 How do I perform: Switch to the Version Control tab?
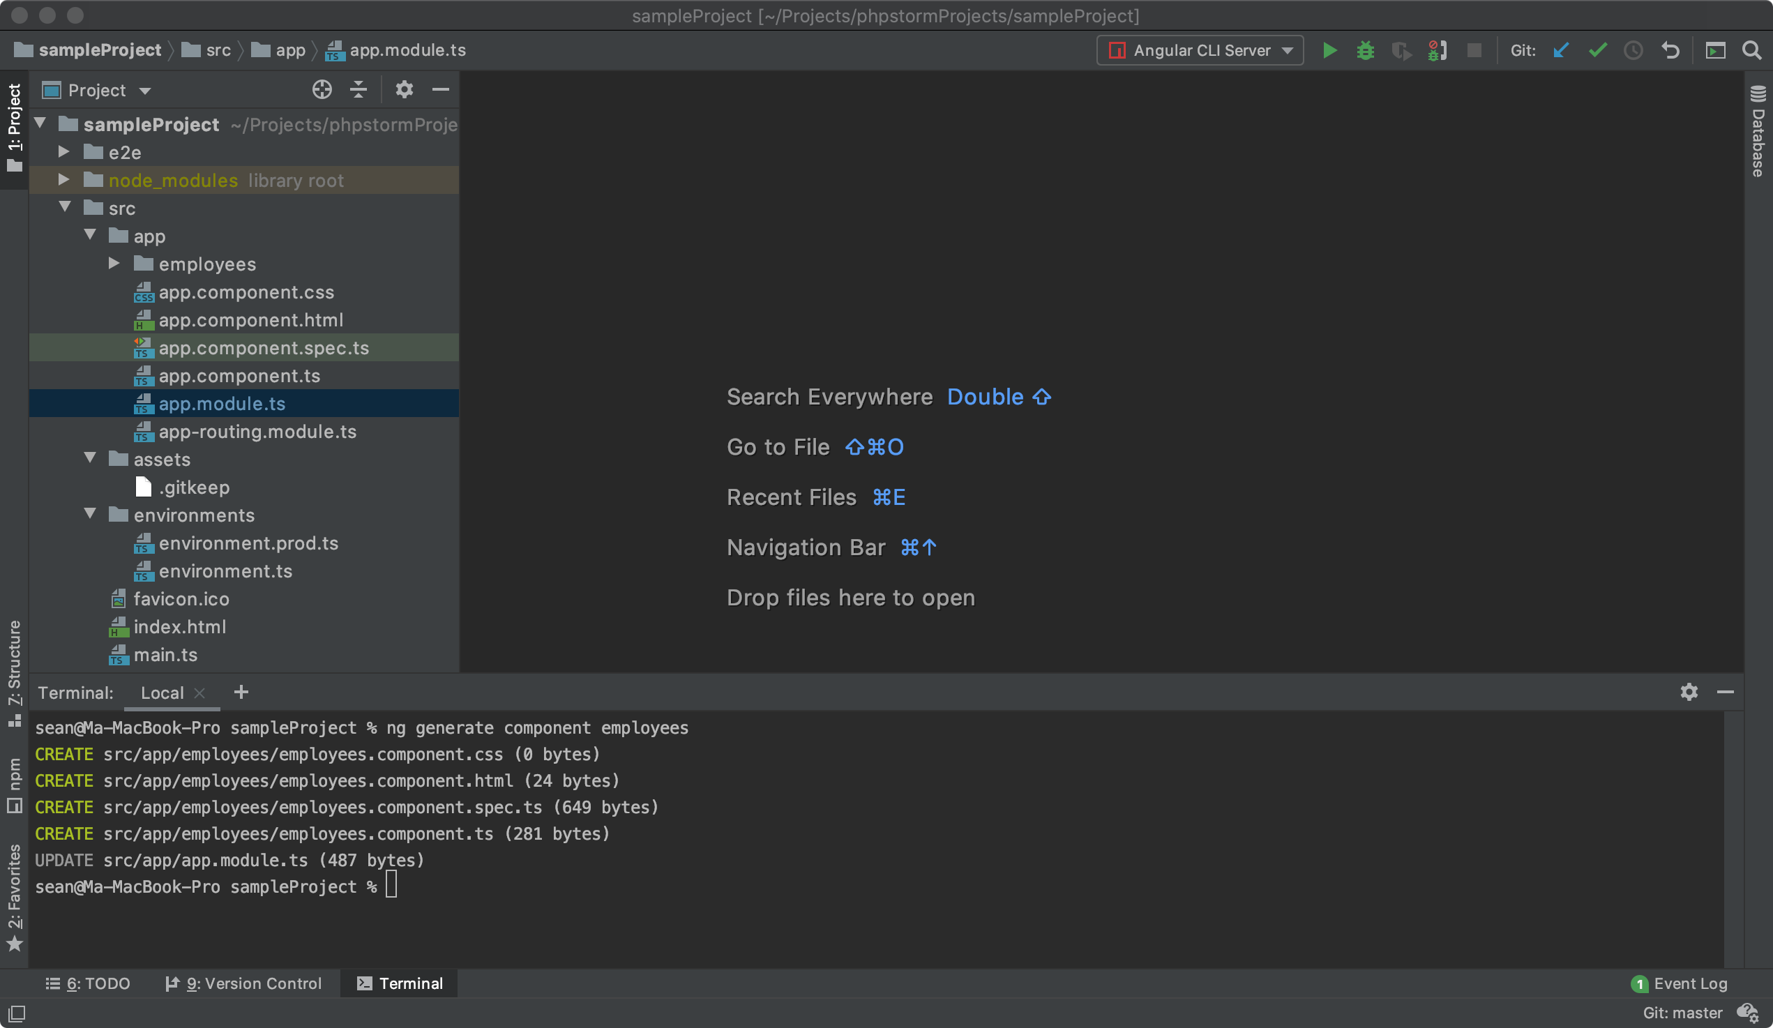pyautogui.click(x=243, y=983)
